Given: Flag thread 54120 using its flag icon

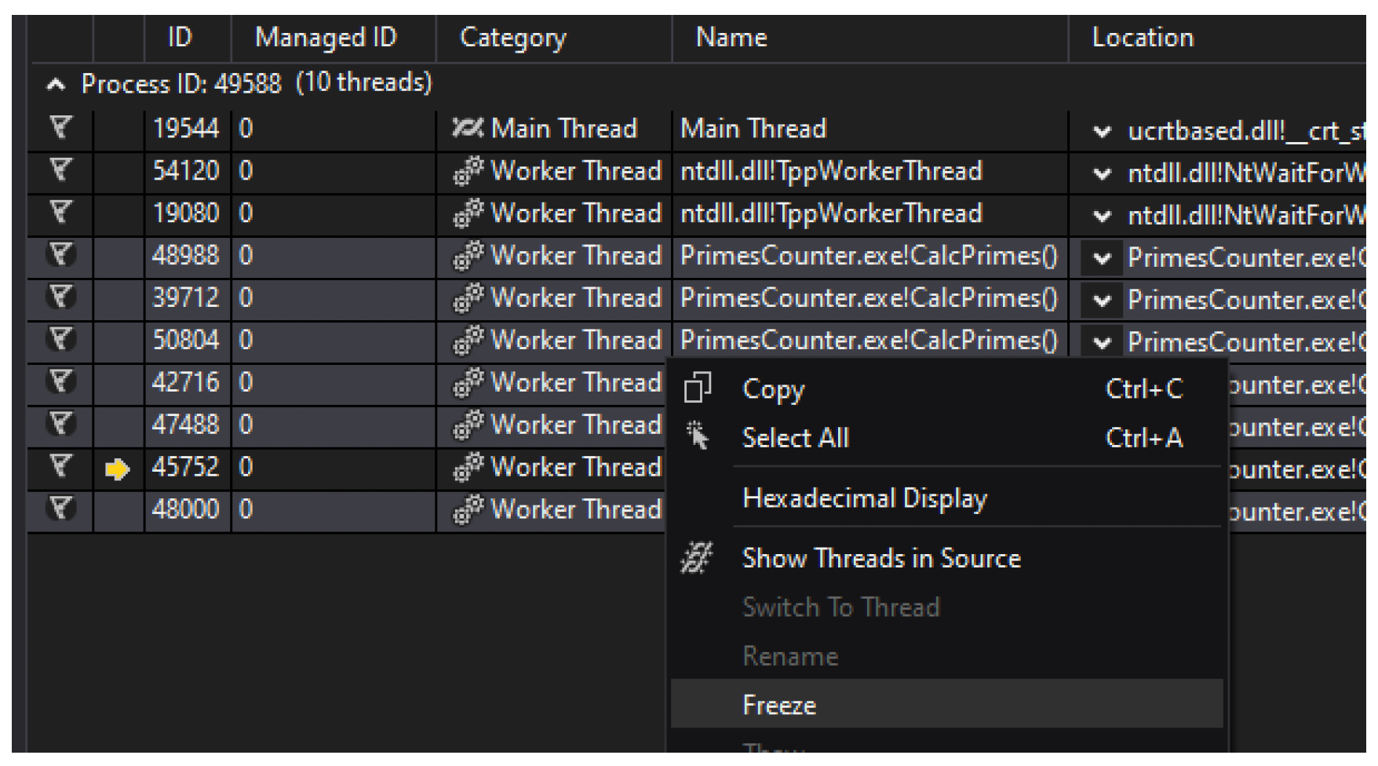Looking at the screenshot, I should [x=60, y=170].
